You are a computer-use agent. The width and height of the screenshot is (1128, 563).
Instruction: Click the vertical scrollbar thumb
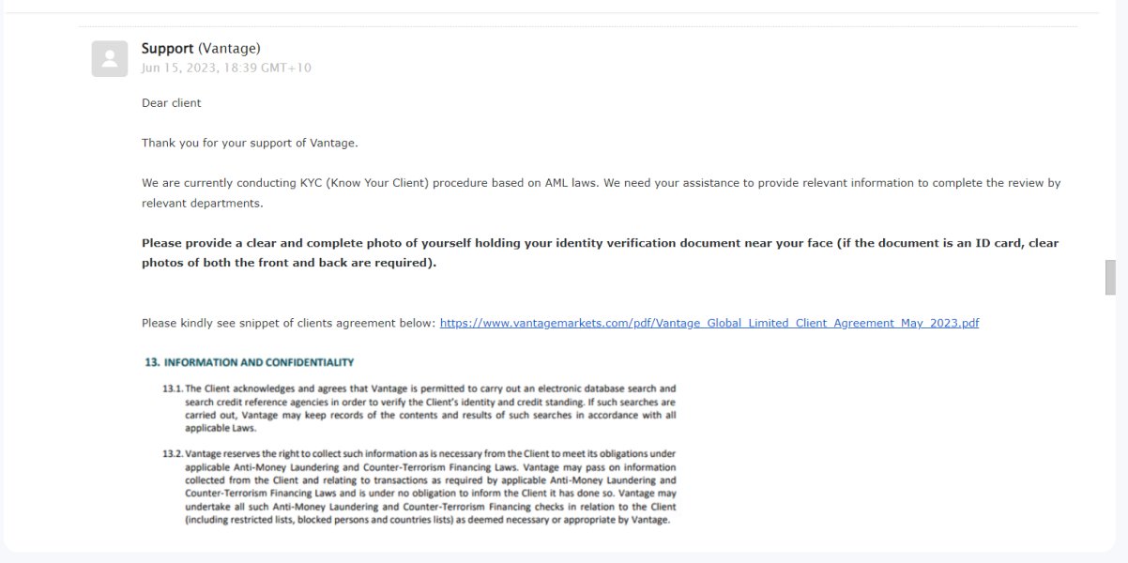click(x=1110, y=278)
